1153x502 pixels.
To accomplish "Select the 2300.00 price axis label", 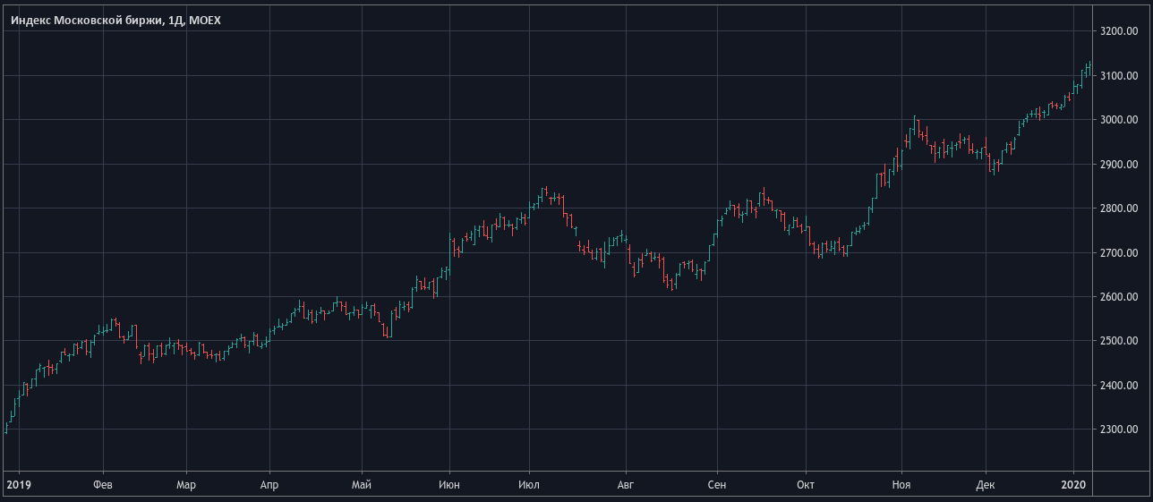I will 1118,430.
